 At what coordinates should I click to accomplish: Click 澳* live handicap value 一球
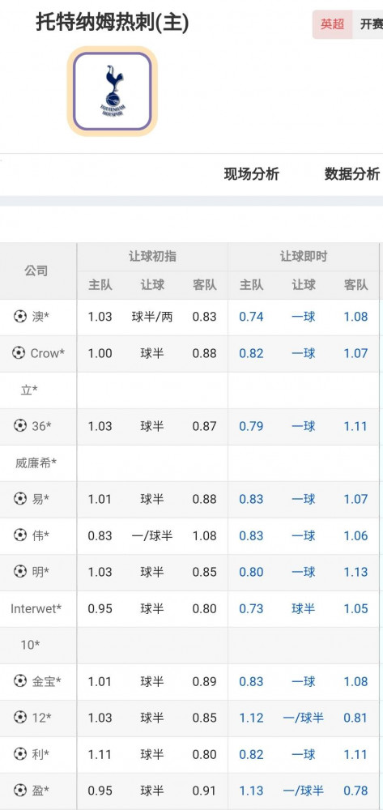tap(304, 316)
